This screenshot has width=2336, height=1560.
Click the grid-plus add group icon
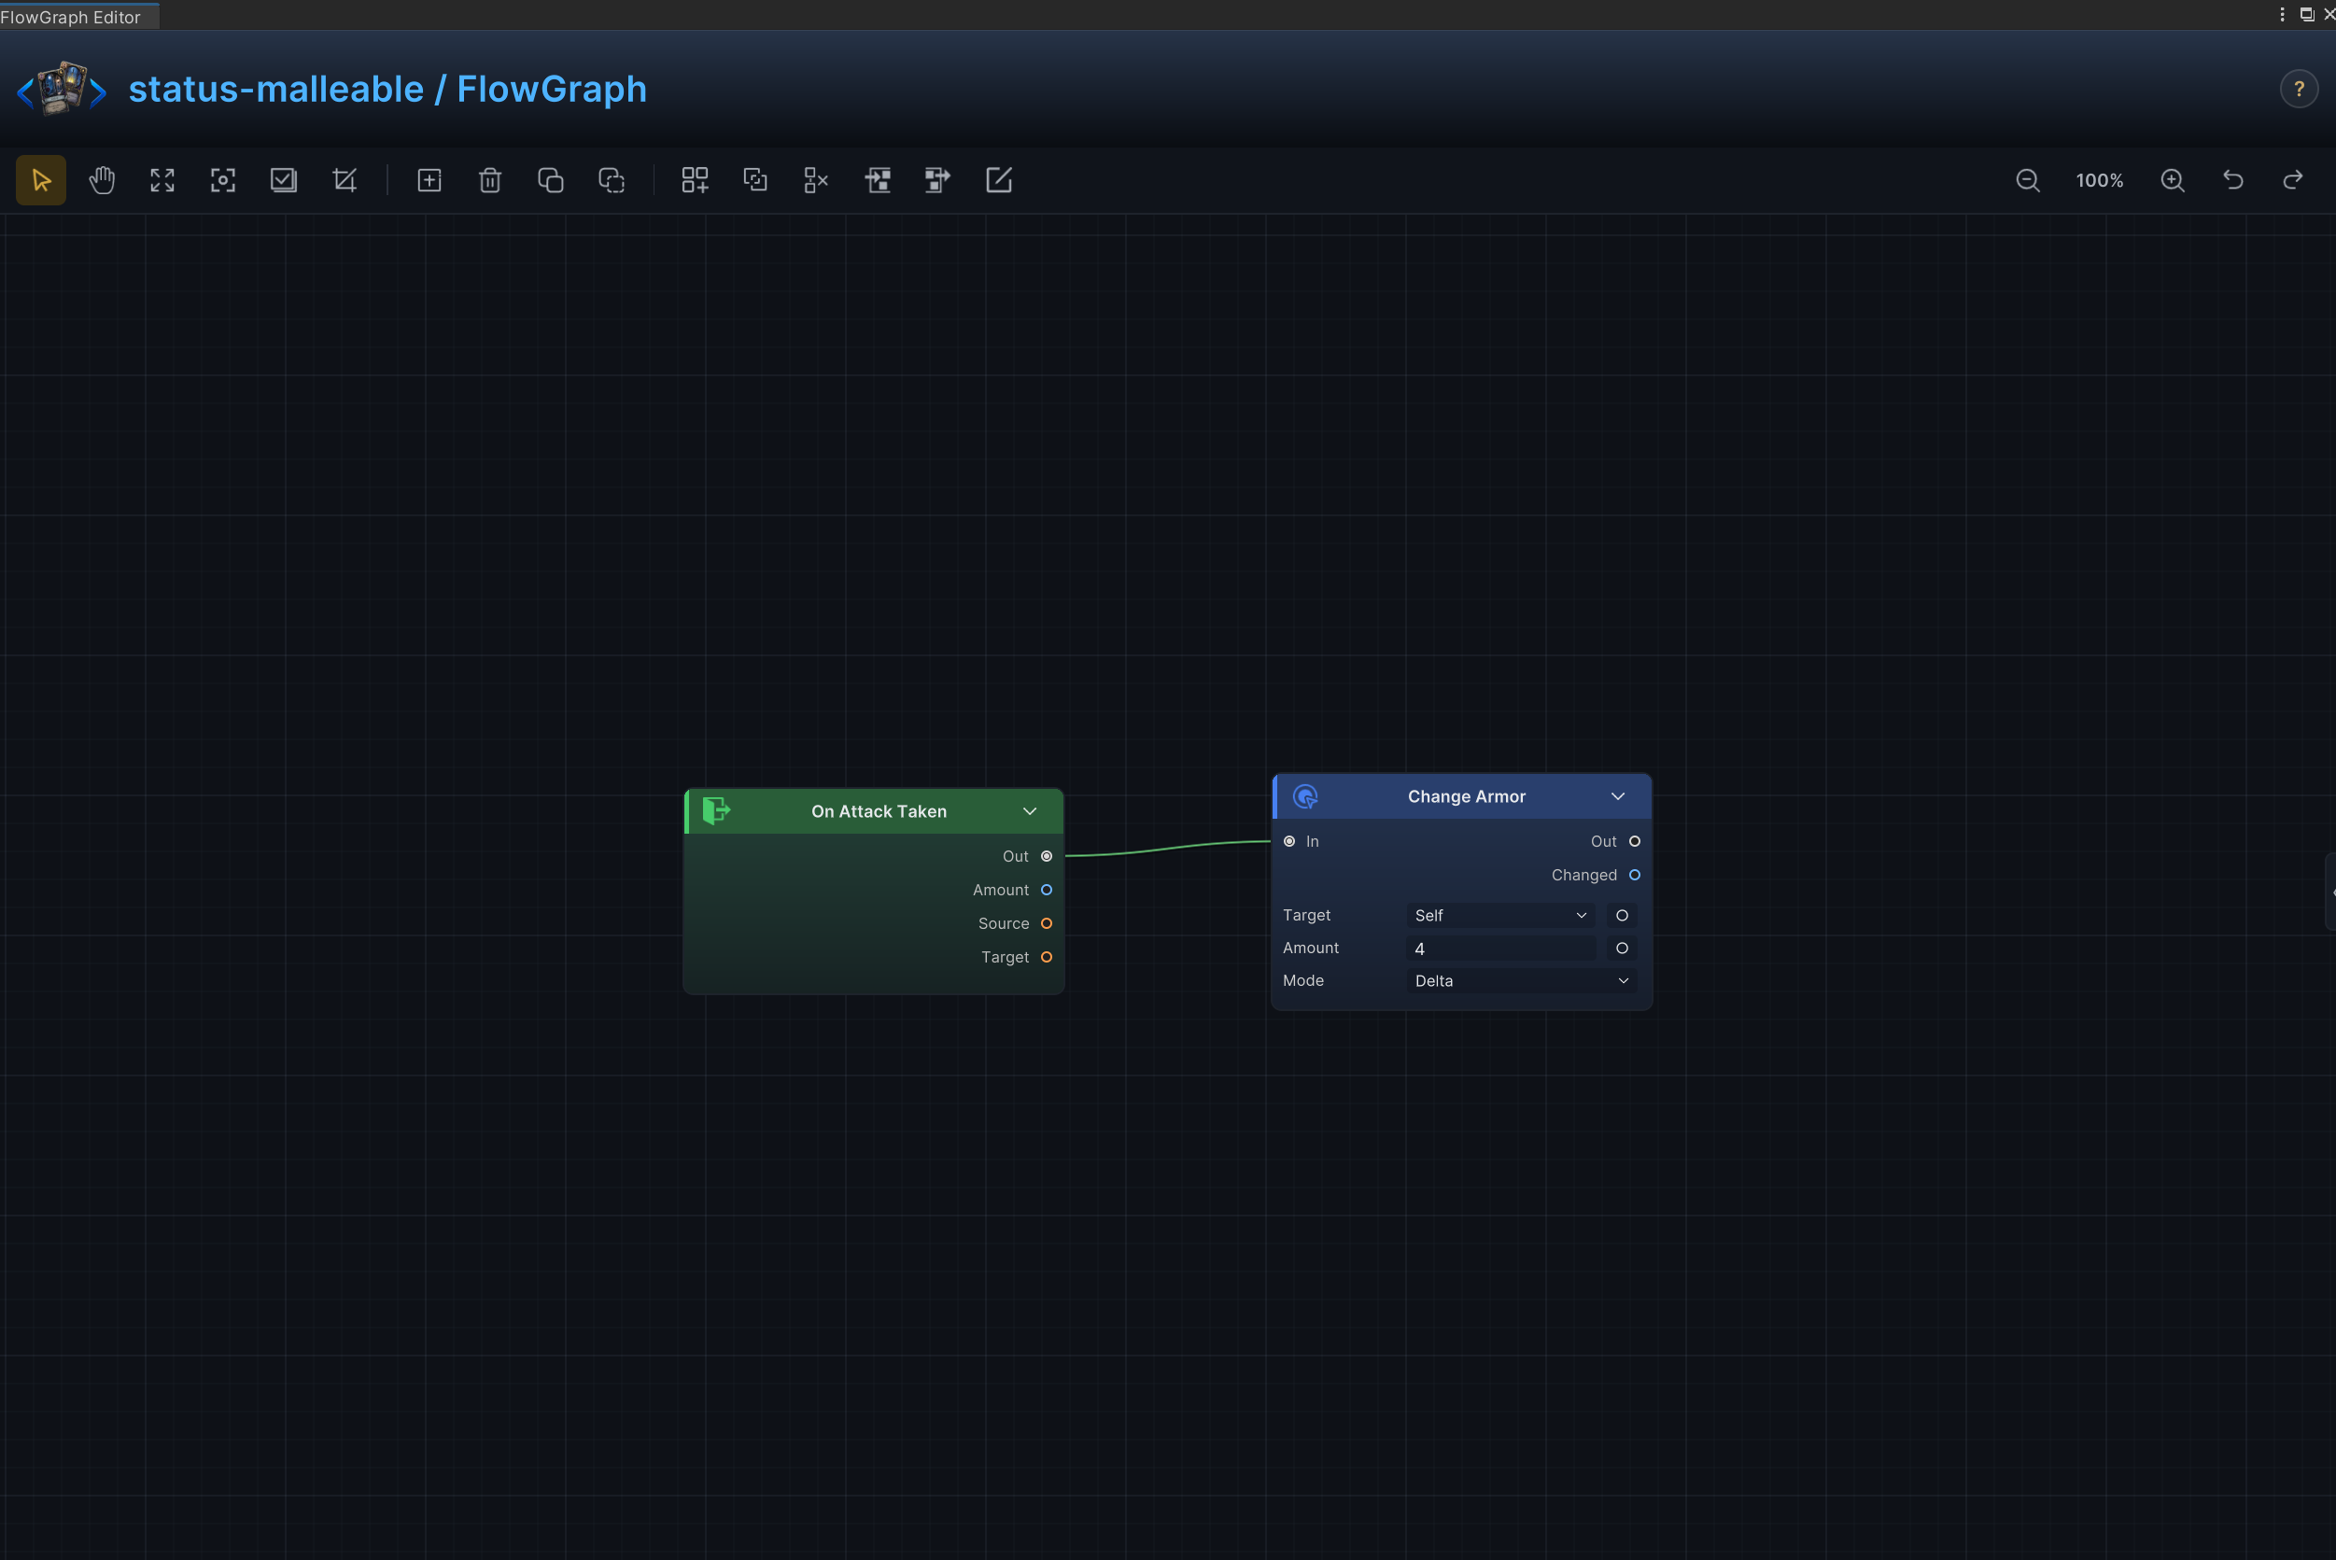(695, 180)
